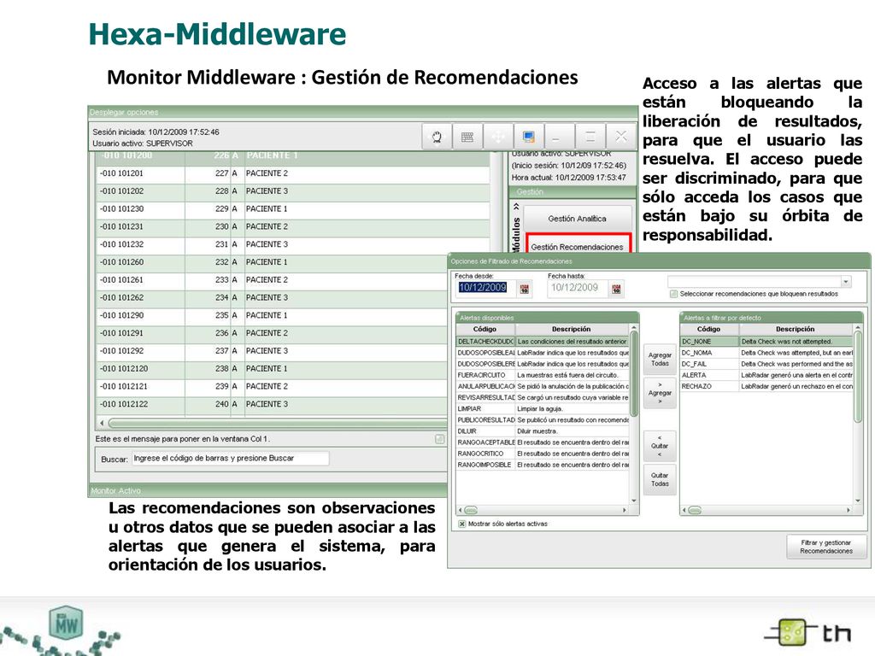Screen dimensions: 875x656
Task: Select patient row -010 101231
Action: (293, 226)
